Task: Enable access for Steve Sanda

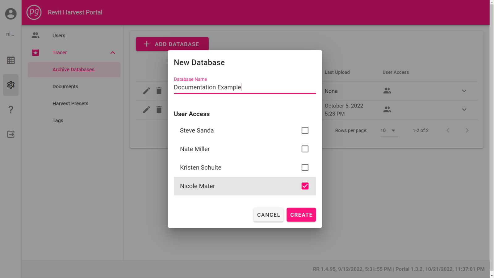Action: [x=305, y=130]
